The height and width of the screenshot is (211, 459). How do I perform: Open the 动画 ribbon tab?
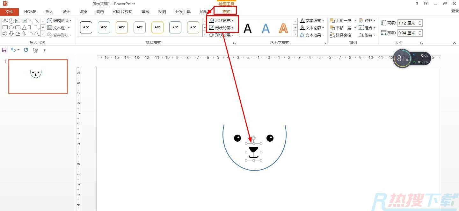[100, 11]
